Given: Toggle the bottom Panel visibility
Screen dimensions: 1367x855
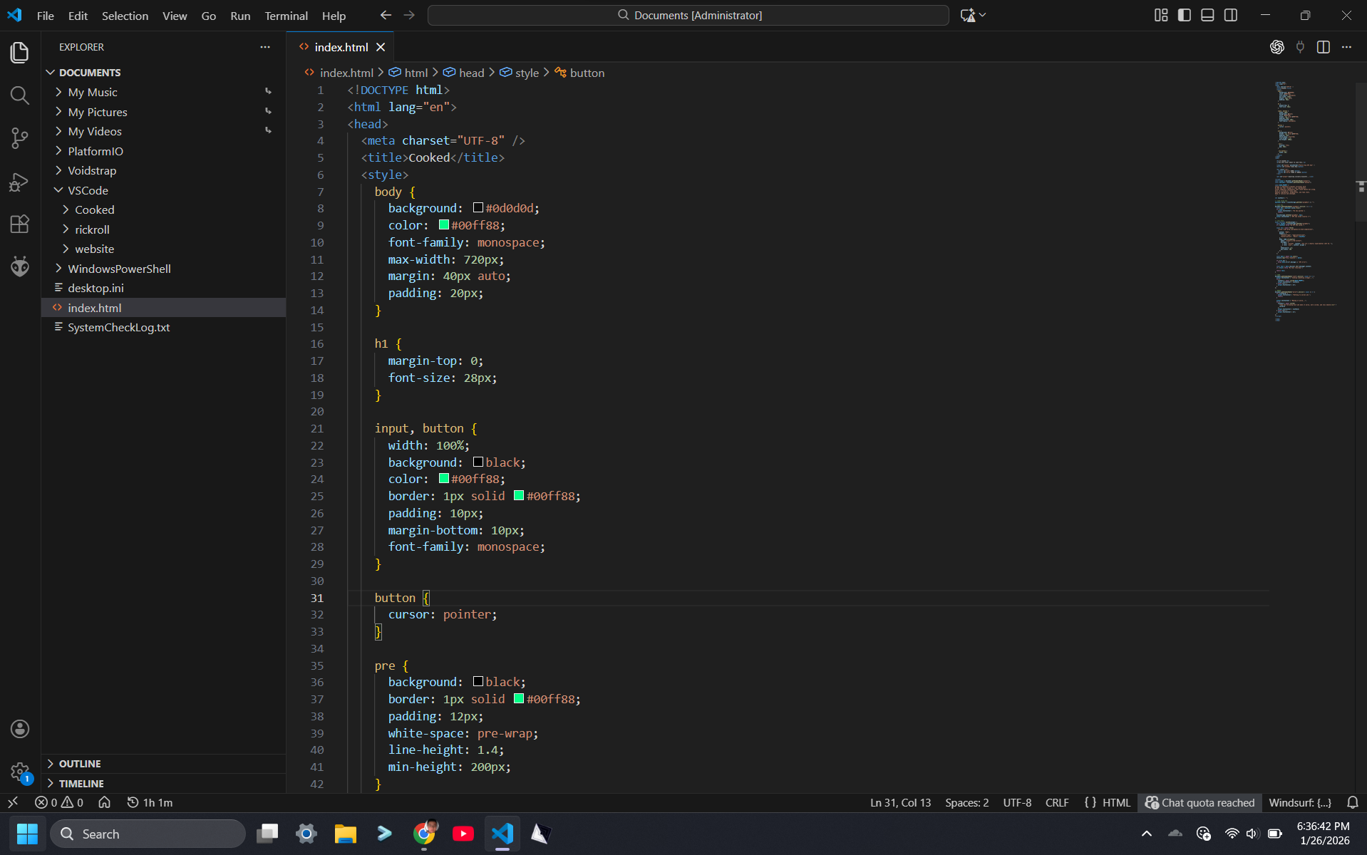Looking at the screenshot, I should tap(1207, 15).
